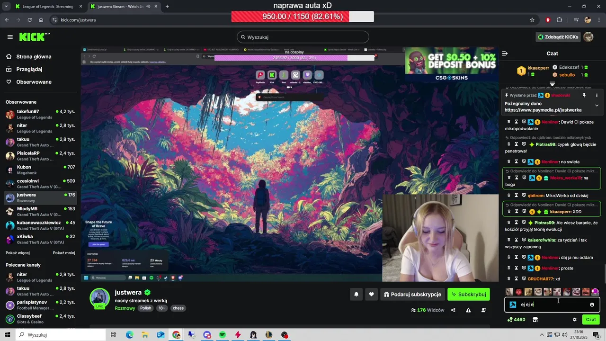Open parisplatynov recommended channel

40,305
